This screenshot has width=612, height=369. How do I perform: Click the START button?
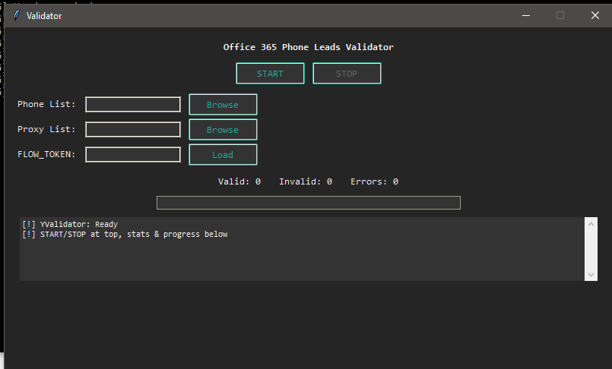270,73
